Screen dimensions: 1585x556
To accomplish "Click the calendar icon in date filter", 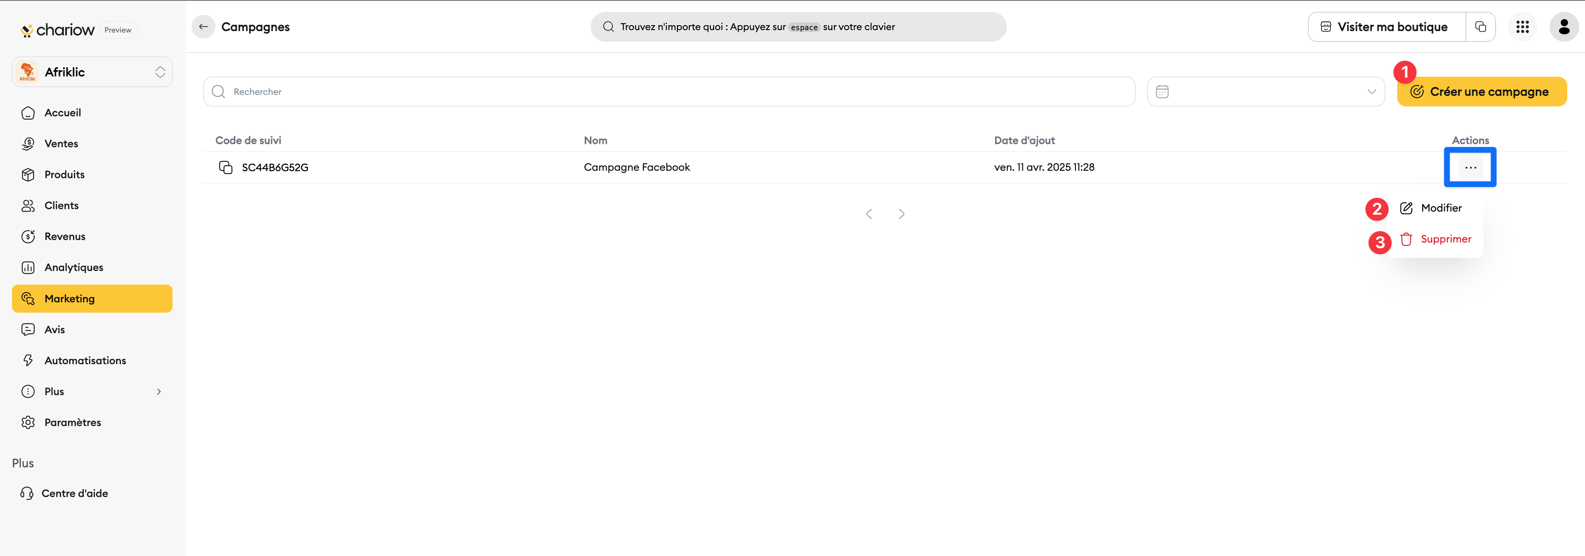I will (x=1162, y=92).
